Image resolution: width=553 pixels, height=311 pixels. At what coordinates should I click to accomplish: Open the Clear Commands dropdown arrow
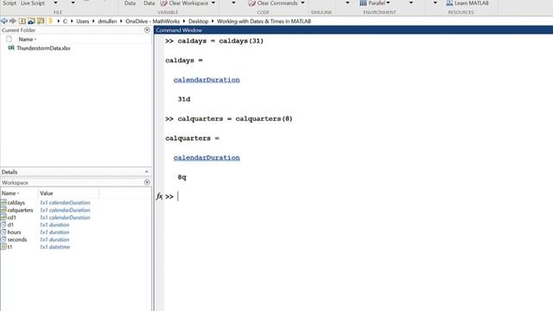coord(302,3)
